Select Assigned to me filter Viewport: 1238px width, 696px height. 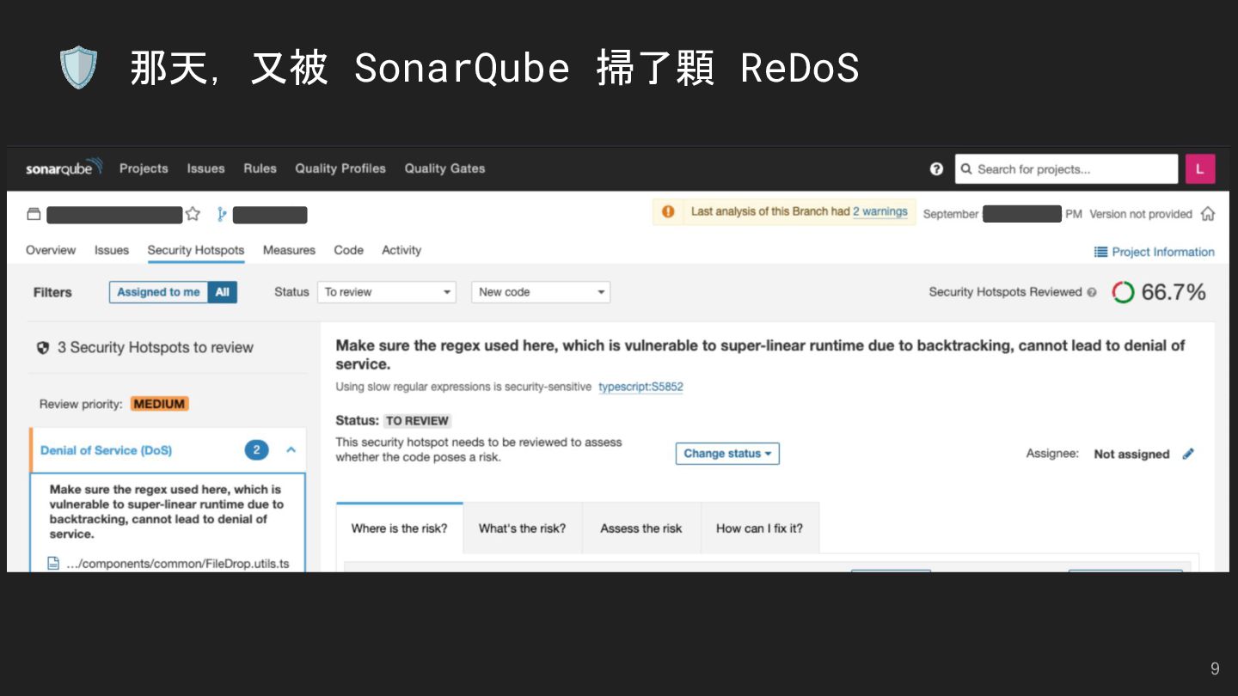(x=159, y=292)
